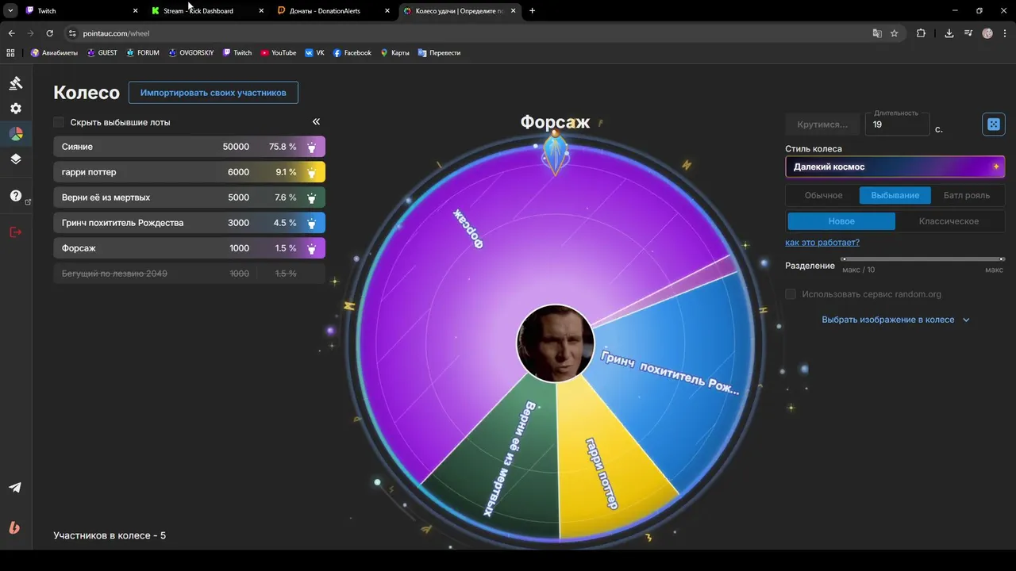Image resolution: width=1016 pixels, height=571 pixels.
Task: Select the wheel pie-chart sidebar icon
Action: [16, 134]
